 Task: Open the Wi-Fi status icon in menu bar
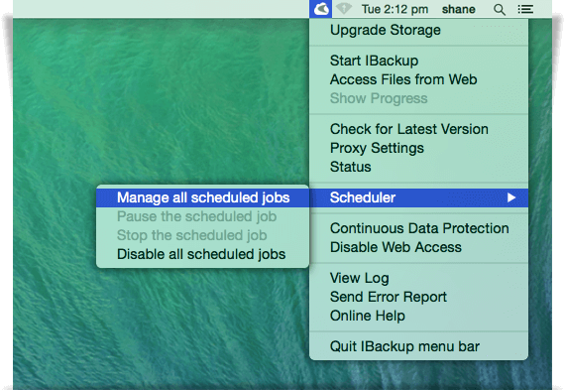(344, 9)
